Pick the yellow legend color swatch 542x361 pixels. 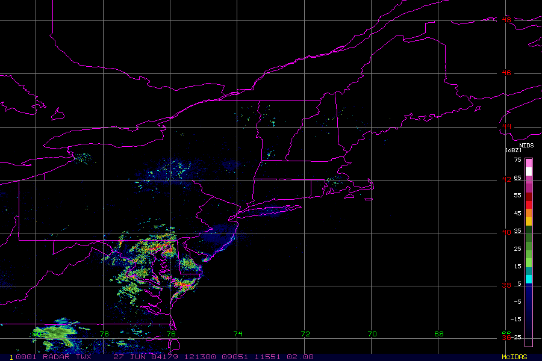point(529,221)
